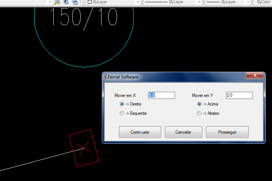Click the Mover em Y input field
This screenshot has width=272, height=181.
(239, 95)
